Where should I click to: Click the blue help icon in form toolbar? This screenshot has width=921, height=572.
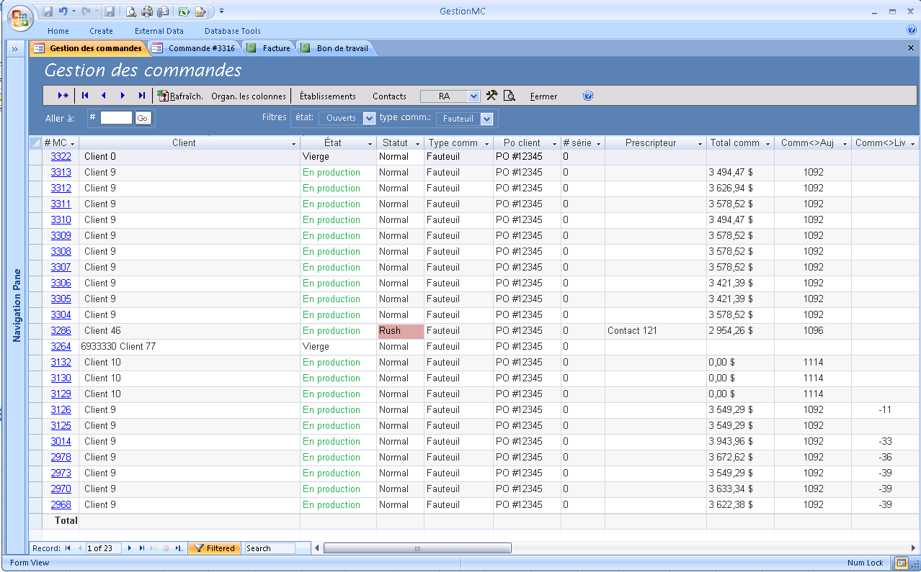pos(588,96)
